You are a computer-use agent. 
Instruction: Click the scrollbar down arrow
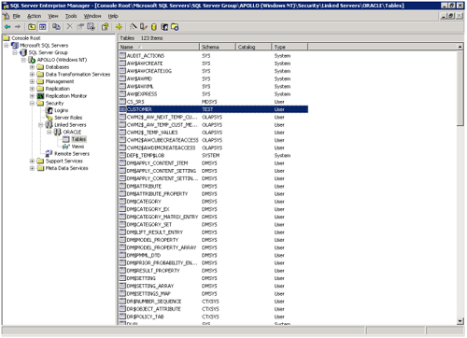(x=460, y=321)
